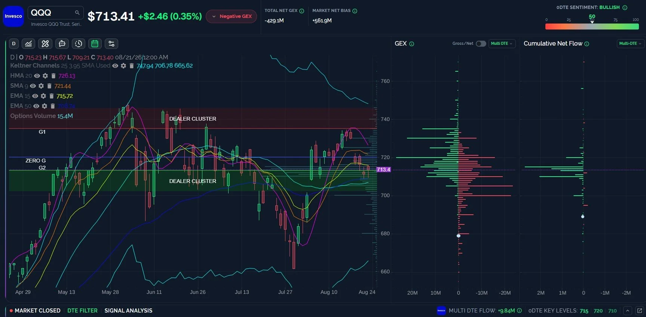Image resolution: width=646 pixels, height=317 pixels.
Task: Click 0DTE Sentiment info icon
Action: [625, 7]
